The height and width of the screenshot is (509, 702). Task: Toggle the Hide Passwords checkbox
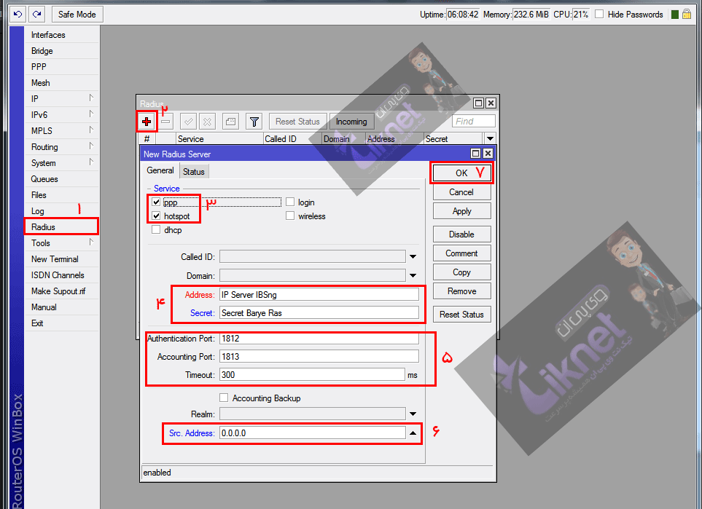[x=599, y=15]
